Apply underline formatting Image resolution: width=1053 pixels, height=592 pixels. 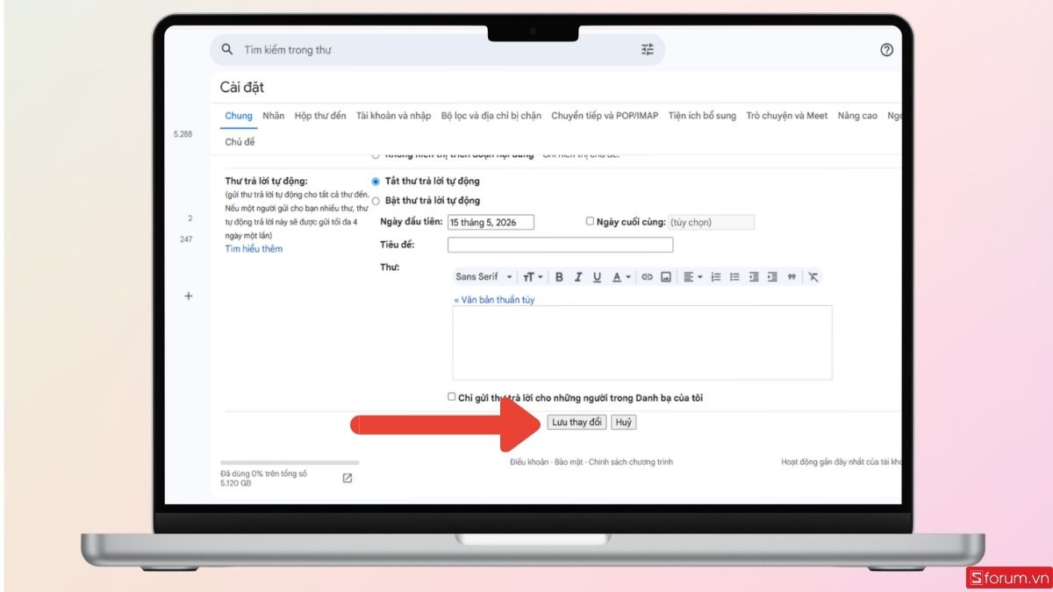tap(597, 277)
